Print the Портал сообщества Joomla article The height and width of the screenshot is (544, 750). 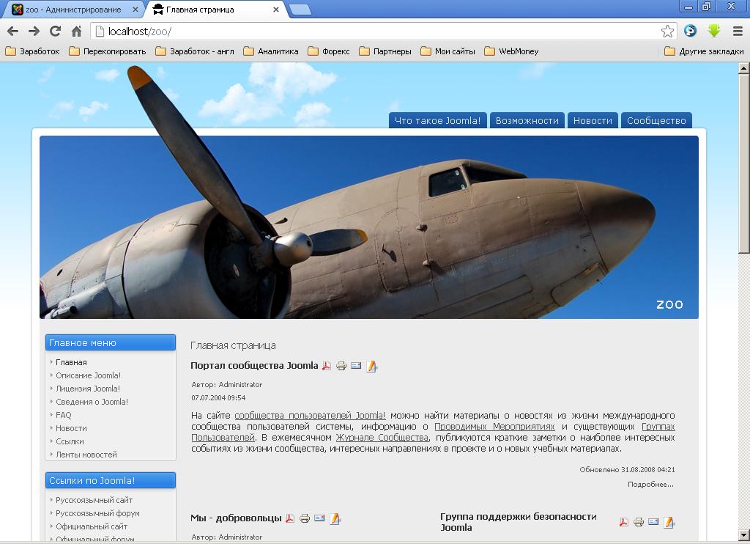pos(341,367)
